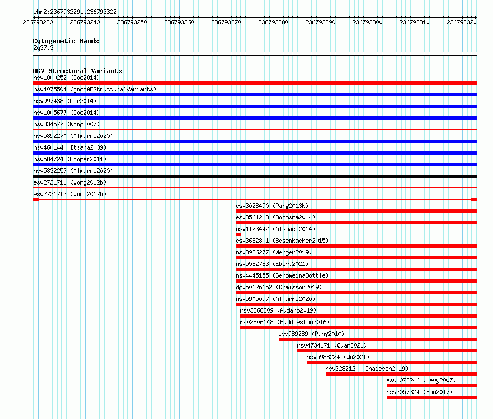Viewport: 493px width, 419px height.
Task: Open nsv584724 (Cooper2011) variant
Action: pyautogui.click(x=70, y=159)
